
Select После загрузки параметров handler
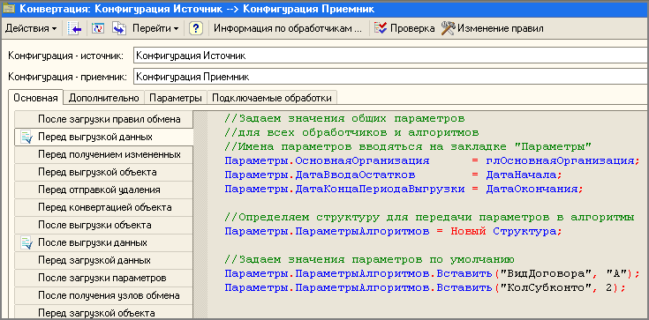coord(103,278)
